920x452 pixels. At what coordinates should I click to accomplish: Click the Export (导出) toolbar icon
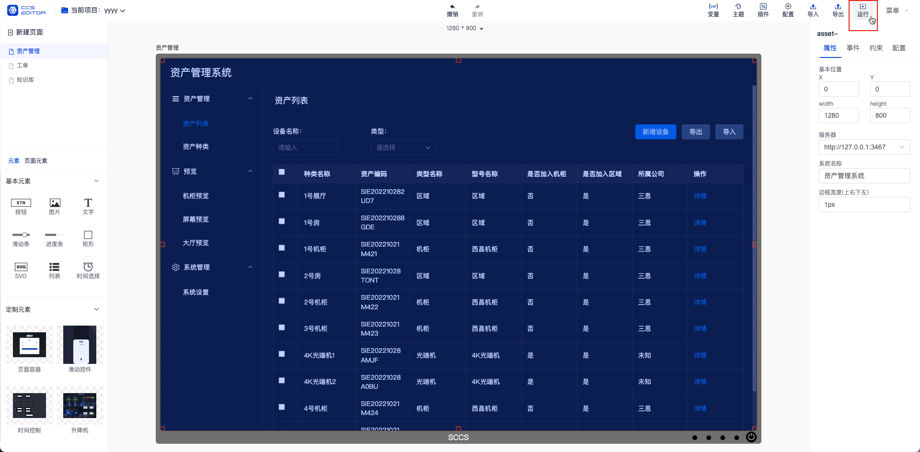pos(838,11)
